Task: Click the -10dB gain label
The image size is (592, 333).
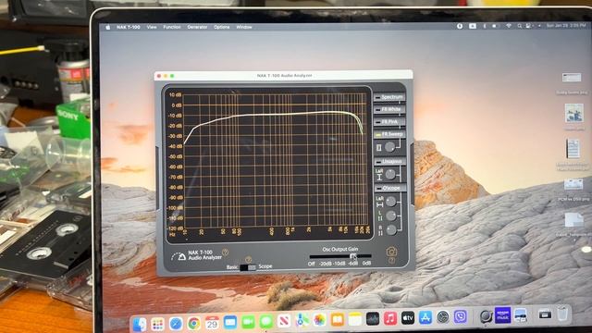Action: click(x=339, y=264)
